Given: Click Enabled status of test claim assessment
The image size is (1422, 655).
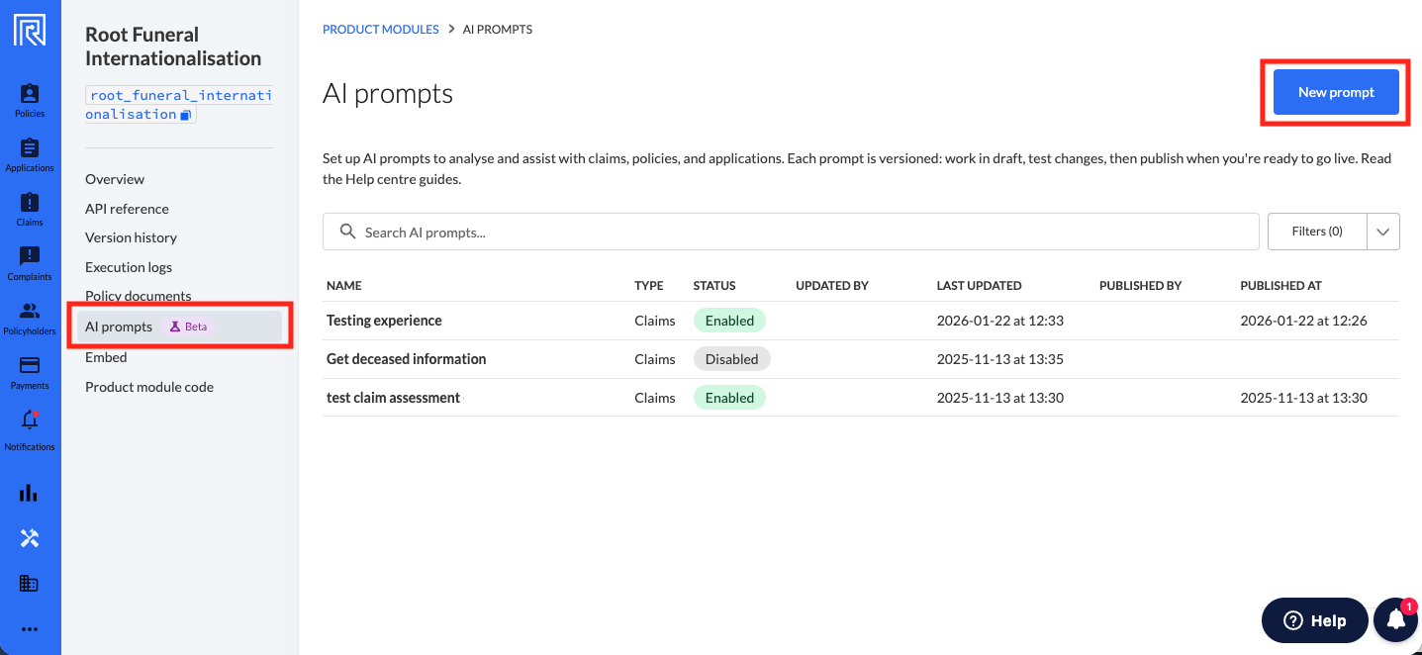Looking at the screenshot, I should coord(729,398).
